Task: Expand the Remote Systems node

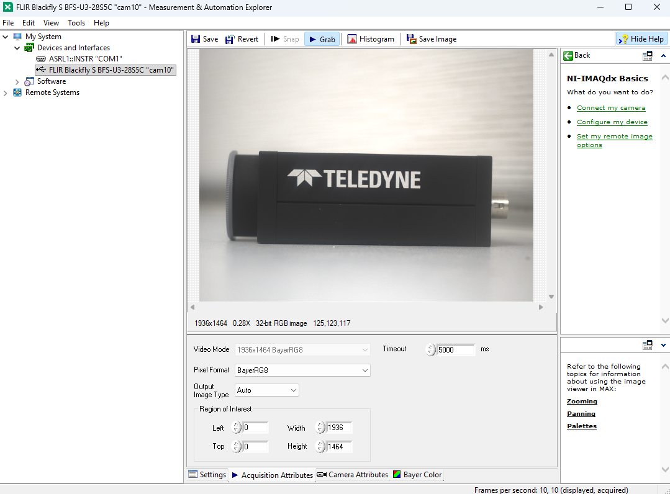Action: click(6, 92)
